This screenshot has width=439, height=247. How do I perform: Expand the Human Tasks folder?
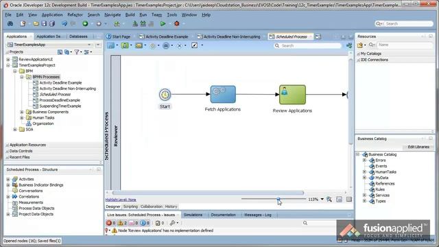pyautogui.click(x=22, y=118)
